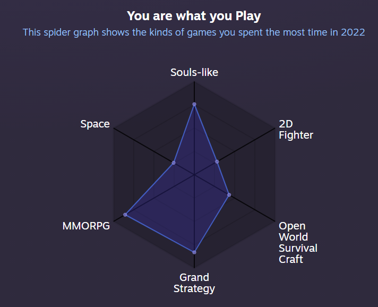Click the MMORPG data point marker
Screen dimensions: 378x307
click(x=125, y=215)
